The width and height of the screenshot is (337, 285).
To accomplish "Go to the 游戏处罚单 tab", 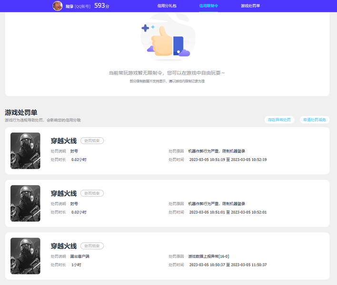I will [x=250, y=6].
